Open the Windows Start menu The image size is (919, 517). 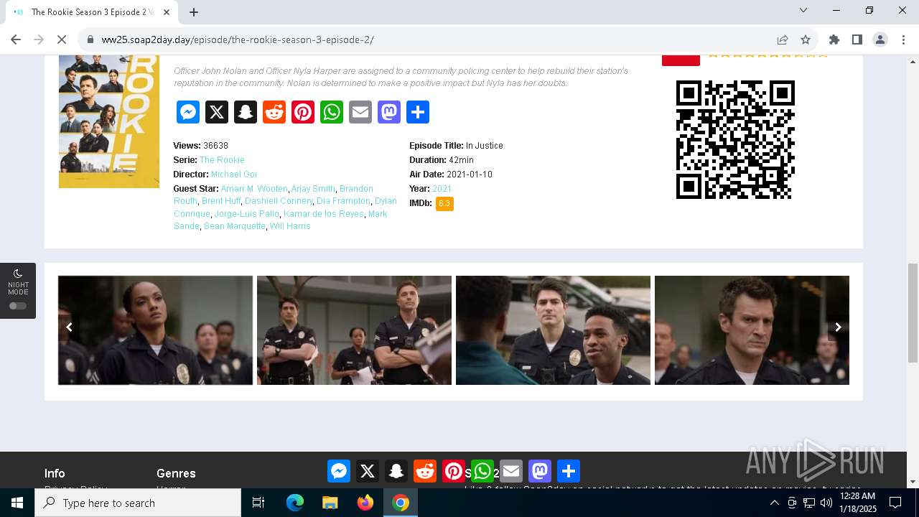[x=17, y=503]
